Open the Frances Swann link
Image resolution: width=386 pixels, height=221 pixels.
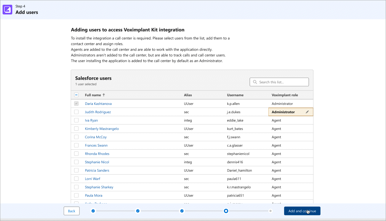tap(96, 145)
